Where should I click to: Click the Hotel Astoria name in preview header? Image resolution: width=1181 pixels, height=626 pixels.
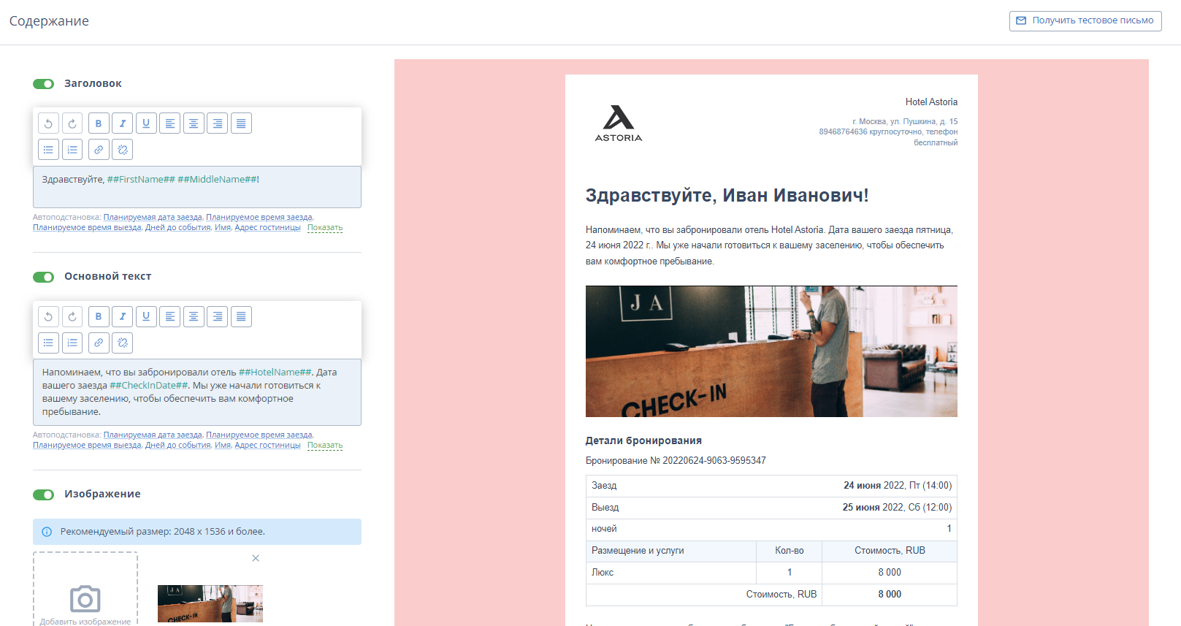[931, 102]
